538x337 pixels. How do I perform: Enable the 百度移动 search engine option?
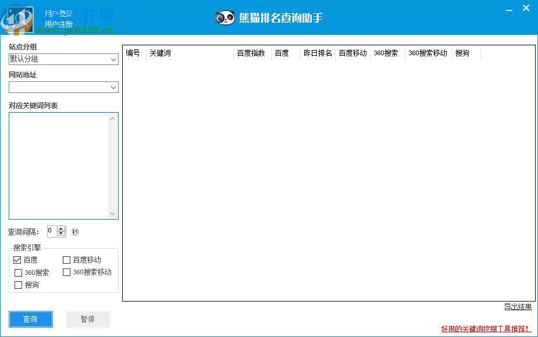coord(66,260)
